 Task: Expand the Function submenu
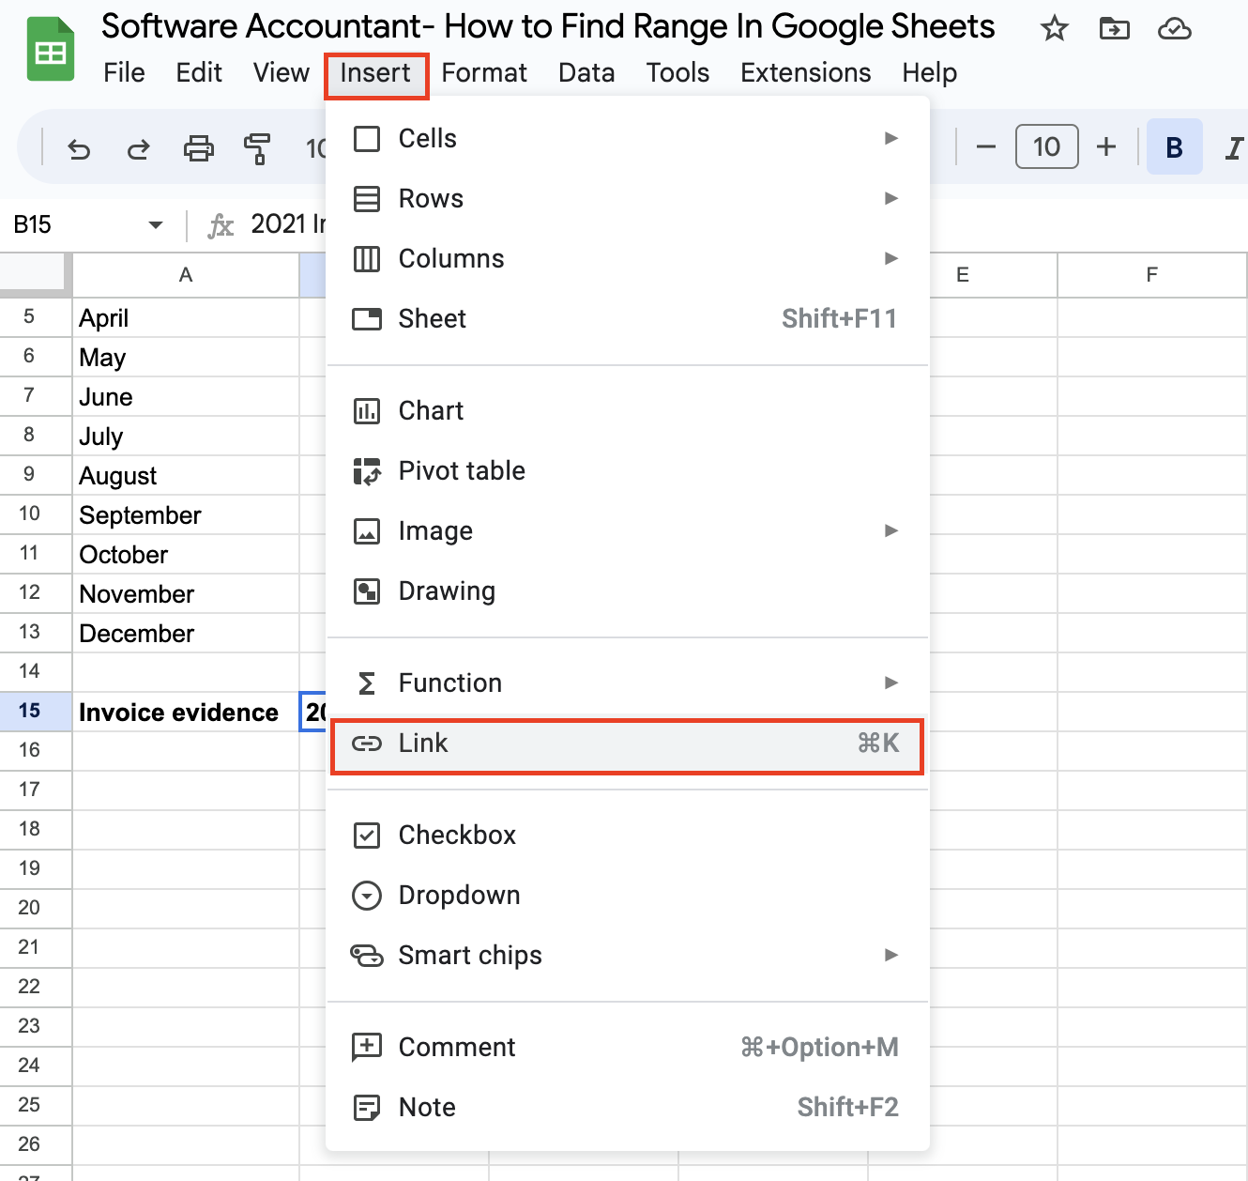coord(627,683)
